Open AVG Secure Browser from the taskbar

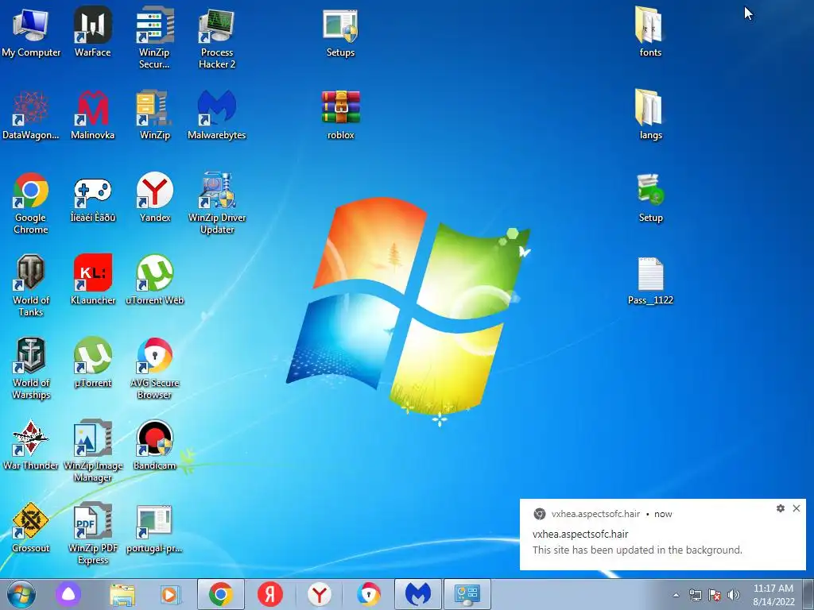(369, 594)
